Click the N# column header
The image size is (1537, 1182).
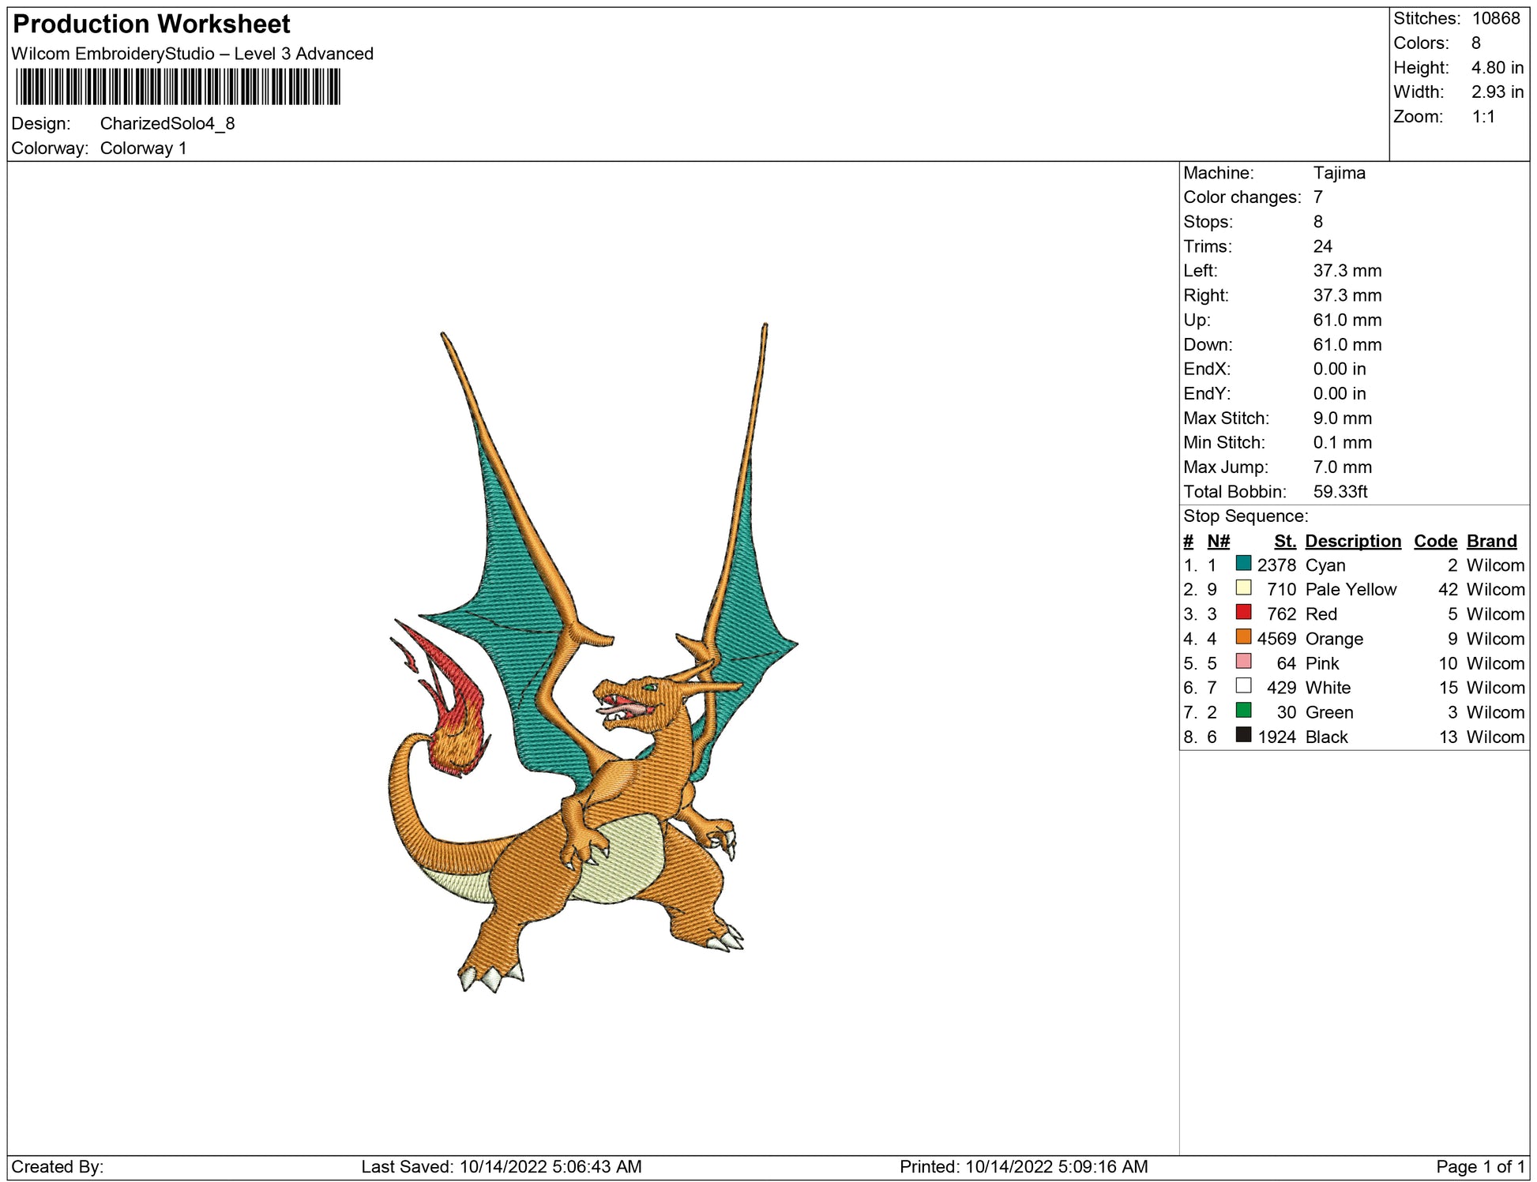click(1218, 541)
